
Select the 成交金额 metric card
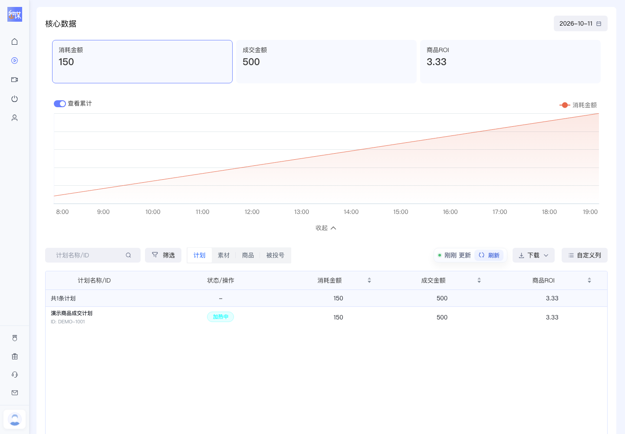click(326, 62)
